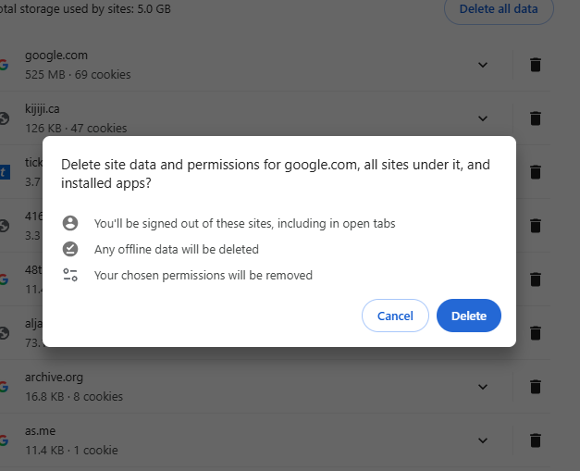Expand the as.me site entry
The width and height of the screenshot is (580, 471).
coord(482,440)
